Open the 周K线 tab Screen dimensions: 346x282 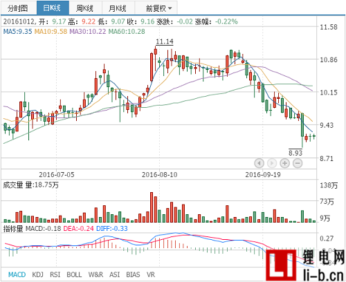click(85, 8)
